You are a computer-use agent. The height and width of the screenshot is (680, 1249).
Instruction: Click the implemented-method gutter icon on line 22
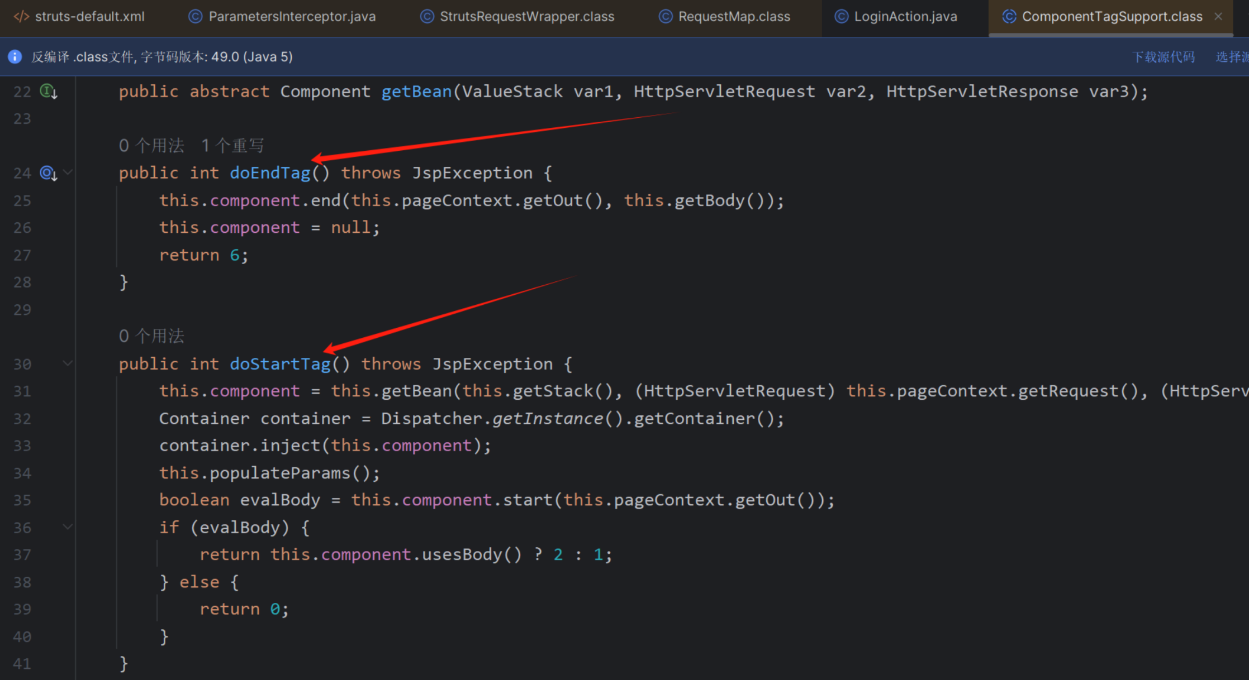[x=48, y=92]
